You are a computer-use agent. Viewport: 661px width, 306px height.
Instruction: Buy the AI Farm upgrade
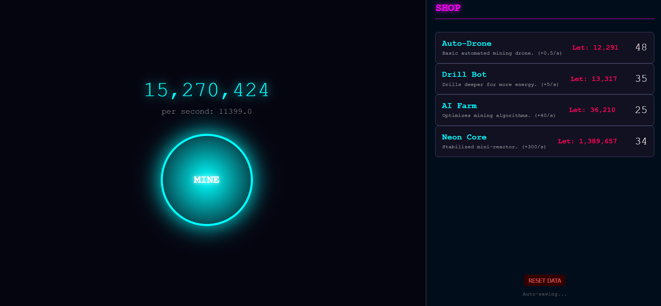coord(545,110)
